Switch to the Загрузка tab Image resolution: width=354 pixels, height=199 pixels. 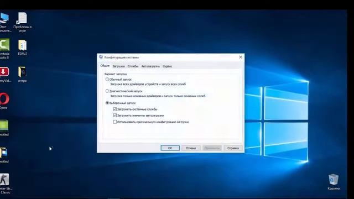coord(118,66)
